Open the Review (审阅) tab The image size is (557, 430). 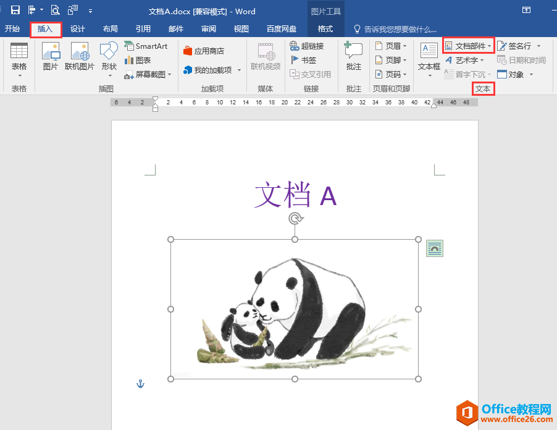point(209,29)
